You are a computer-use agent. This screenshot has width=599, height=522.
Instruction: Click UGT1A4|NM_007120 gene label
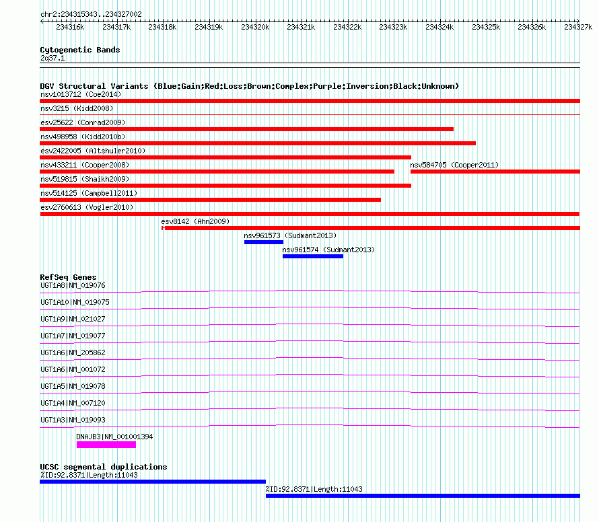[73, 403]
